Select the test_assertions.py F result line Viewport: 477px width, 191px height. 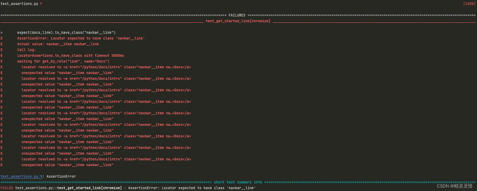21,4
